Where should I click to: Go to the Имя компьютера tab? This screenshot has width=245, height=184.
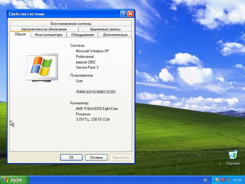point(49,35)
